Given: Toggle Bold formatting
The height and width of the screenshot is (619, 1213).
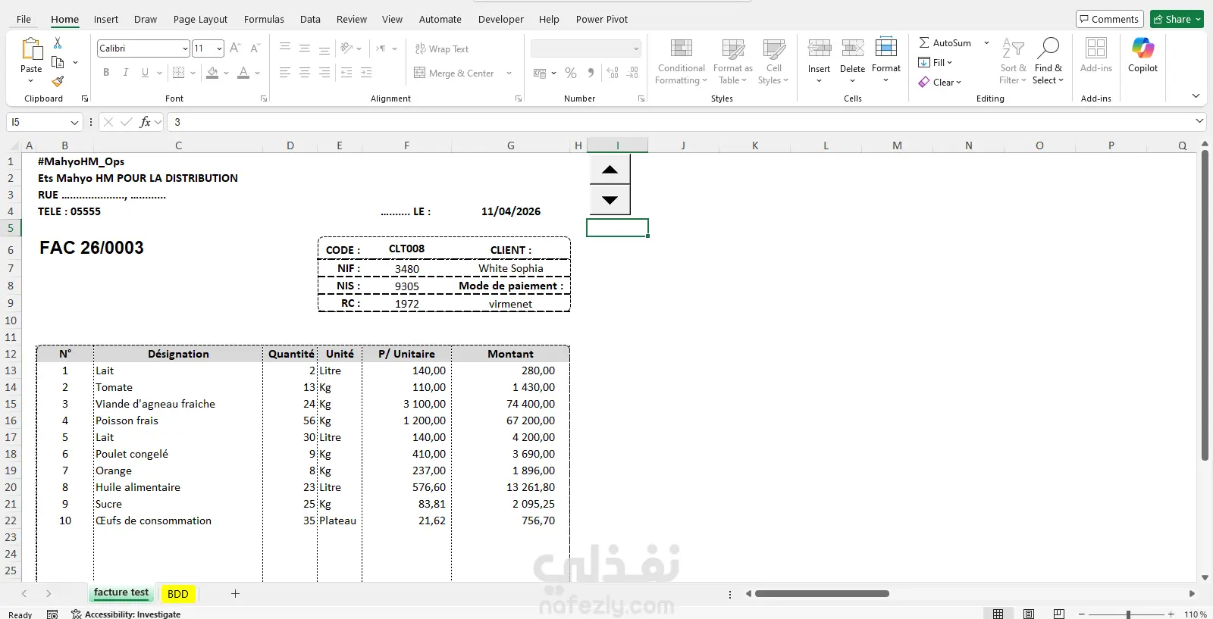Looking at the screenshot, I should [x=106, y=73].
